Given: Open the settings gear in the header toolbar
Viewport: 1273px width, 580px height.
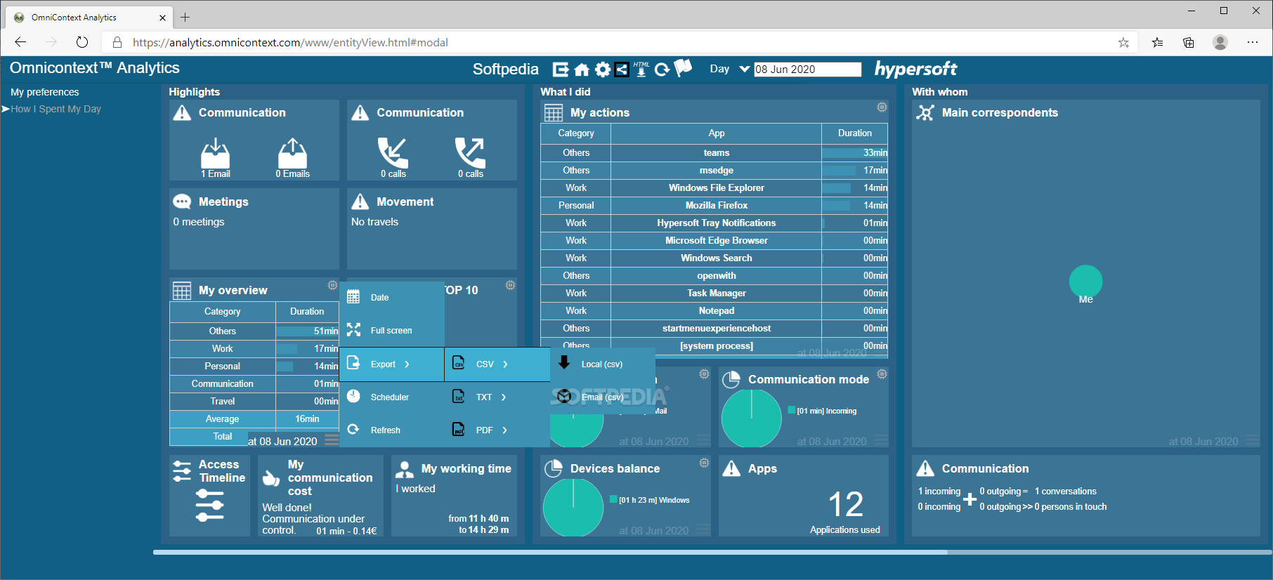Looking at the screenshot, I should coord(603,70).
